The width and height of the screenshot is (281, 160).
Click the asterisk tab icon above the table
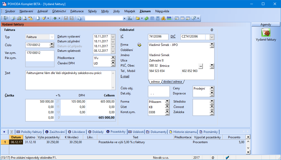(x=4, y=132)
